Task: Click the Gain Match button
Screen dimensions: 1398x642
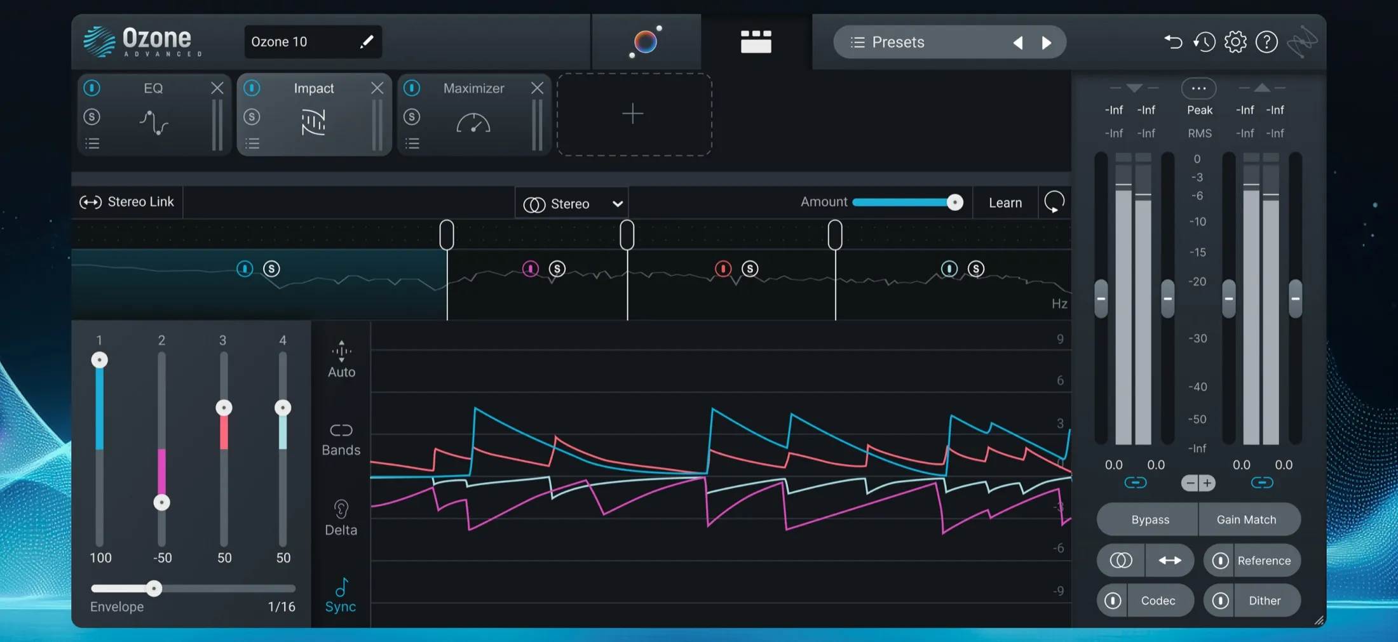Action: [1249, 519]
